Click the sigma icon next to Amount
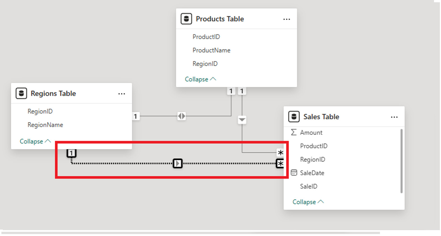Viewport: 441px width, 236px height. point(294,132)
